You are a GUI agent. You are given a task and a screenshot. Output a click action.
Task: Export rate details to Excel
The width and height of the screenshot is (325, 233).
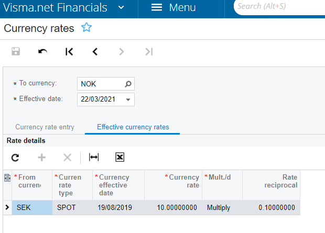[120, 157]
